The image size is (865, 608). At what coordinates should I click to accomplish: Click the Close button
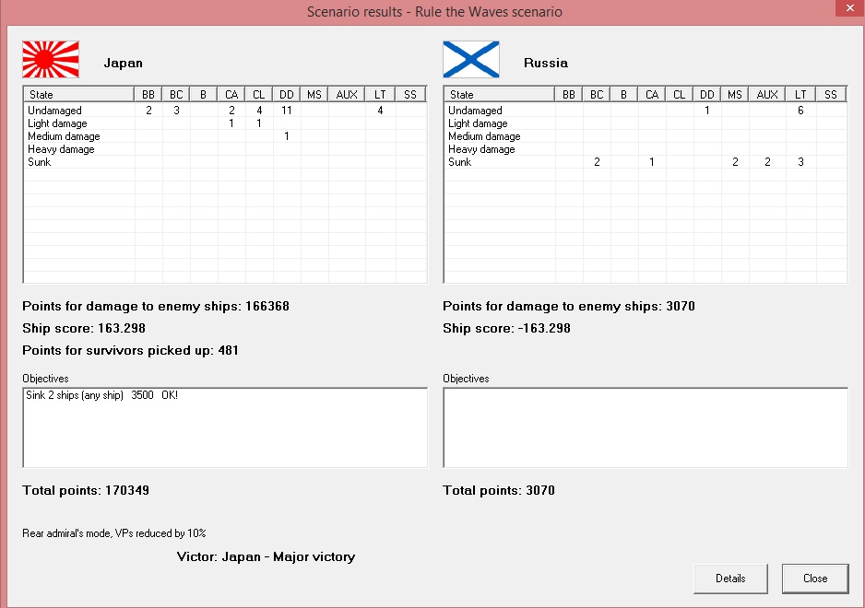click(815, 579)
